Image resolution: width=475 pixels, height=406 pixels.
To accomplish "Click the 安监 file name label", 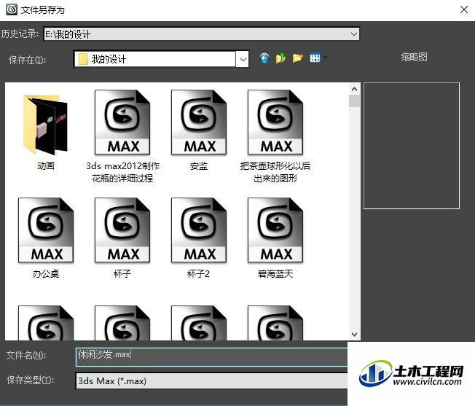I will 199,166.
